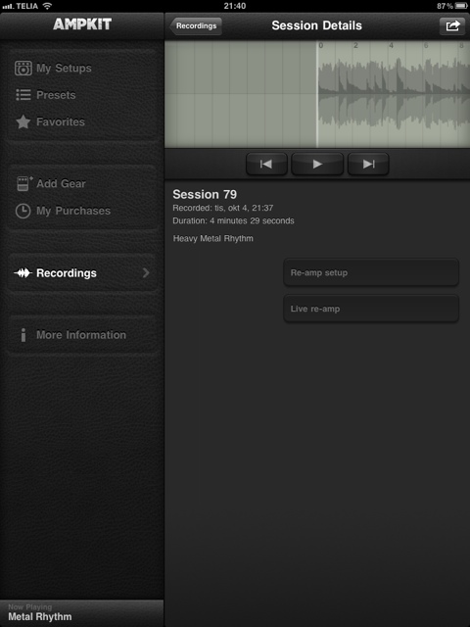Click the Recordings waveform icon

(x=23, y=273)
